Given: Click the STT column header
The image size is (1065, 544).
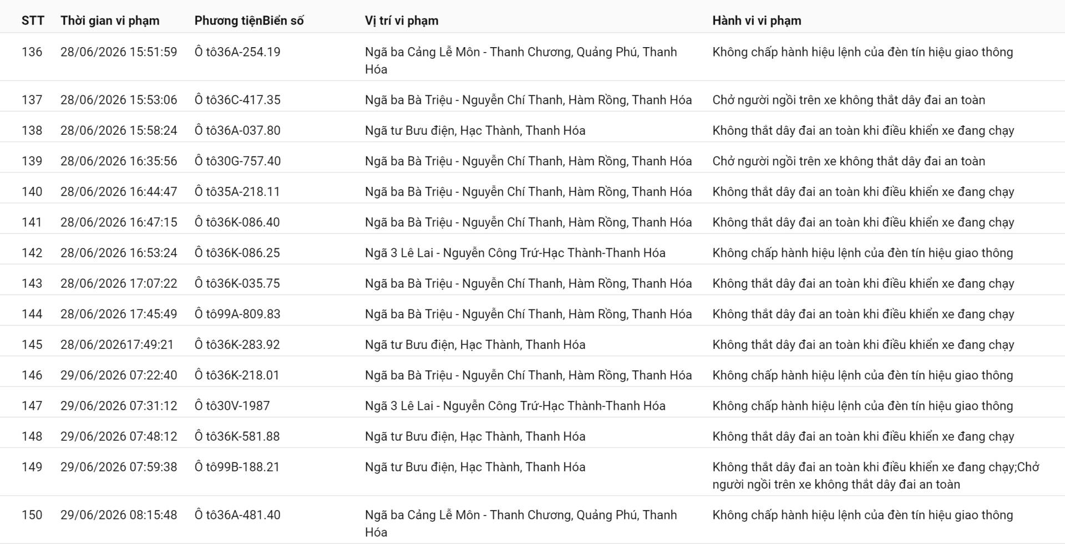Looking at the screenshot, I should coord(33,21).
